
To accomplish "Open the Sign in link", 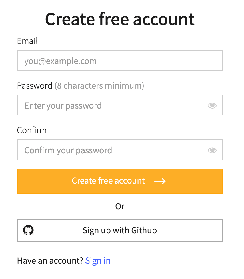I will [98, 261].
